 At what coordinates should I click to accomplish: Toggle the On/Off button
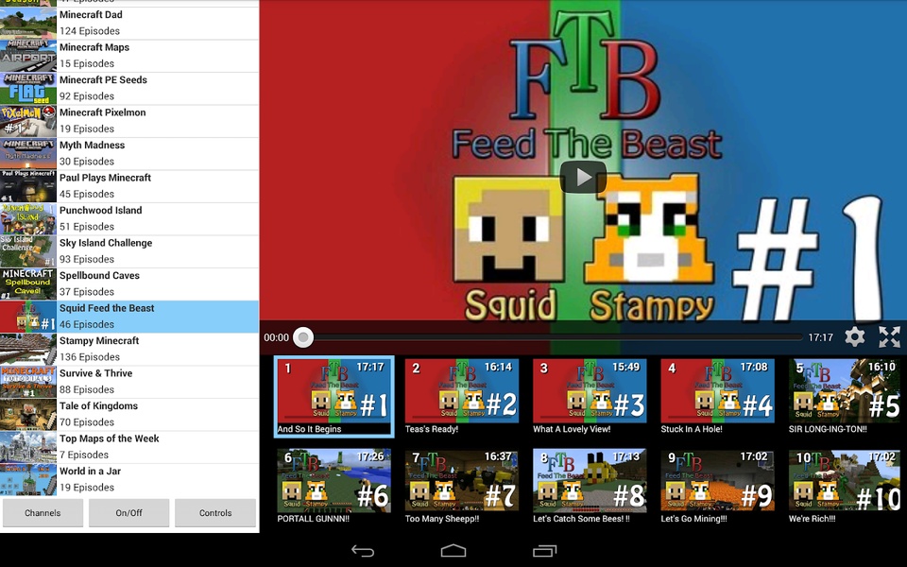(129, 512)
